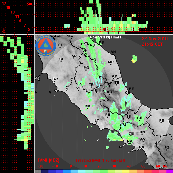Select the CE city label on the map

point(131,134)
